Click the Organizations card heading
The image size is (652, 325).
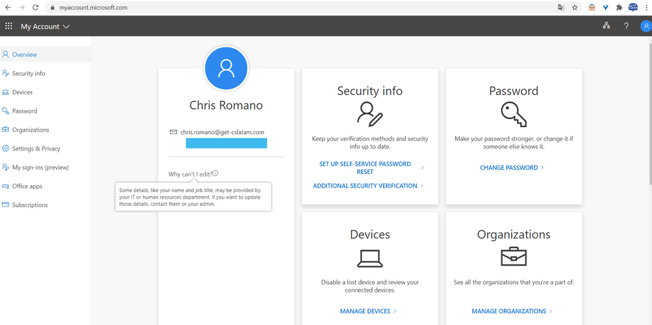514,234
